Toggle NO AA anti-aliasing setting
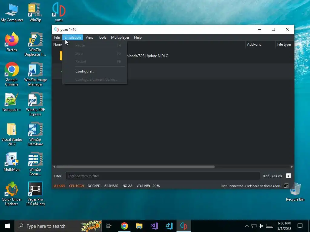The width and height of the screenshot is (310, 232). [x=127, y=186]
